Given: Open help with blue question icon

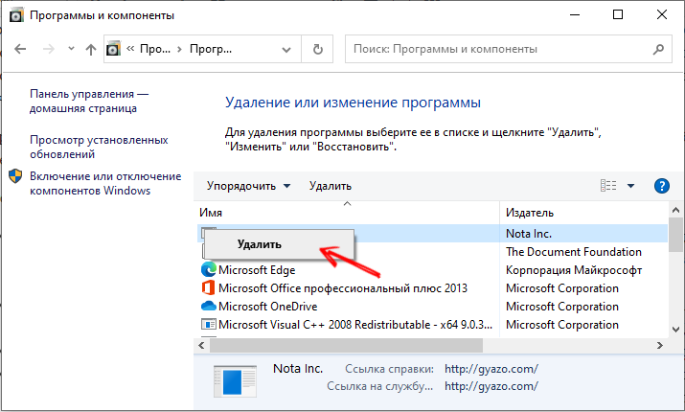Looking at the screenshot, I should pyautogui.click(x=662, y=186).
